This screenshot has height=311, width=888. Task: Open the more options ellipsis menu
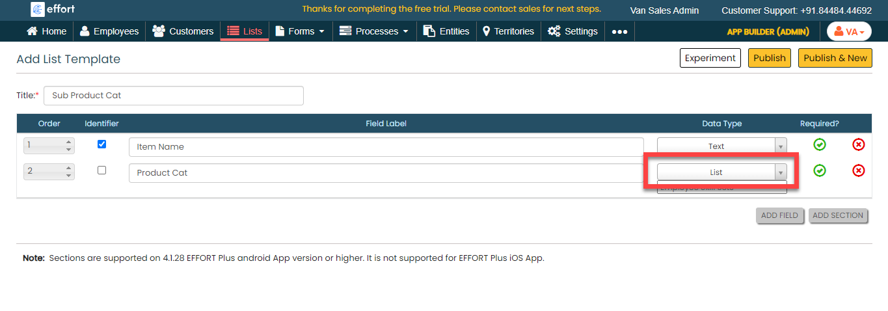tap(619, 31)
